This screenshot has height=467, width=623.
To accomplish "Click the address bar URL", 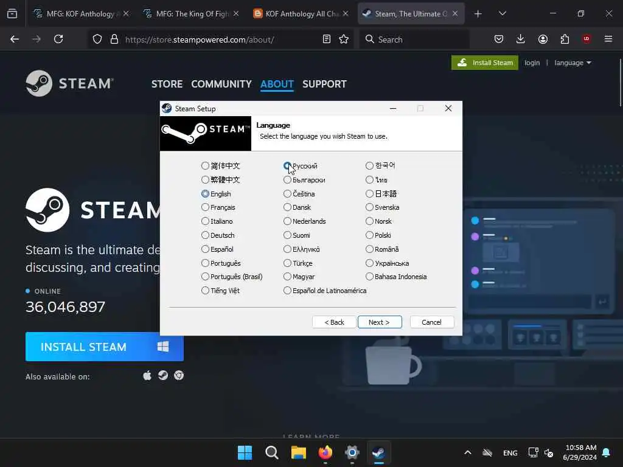I will (200, 40).
